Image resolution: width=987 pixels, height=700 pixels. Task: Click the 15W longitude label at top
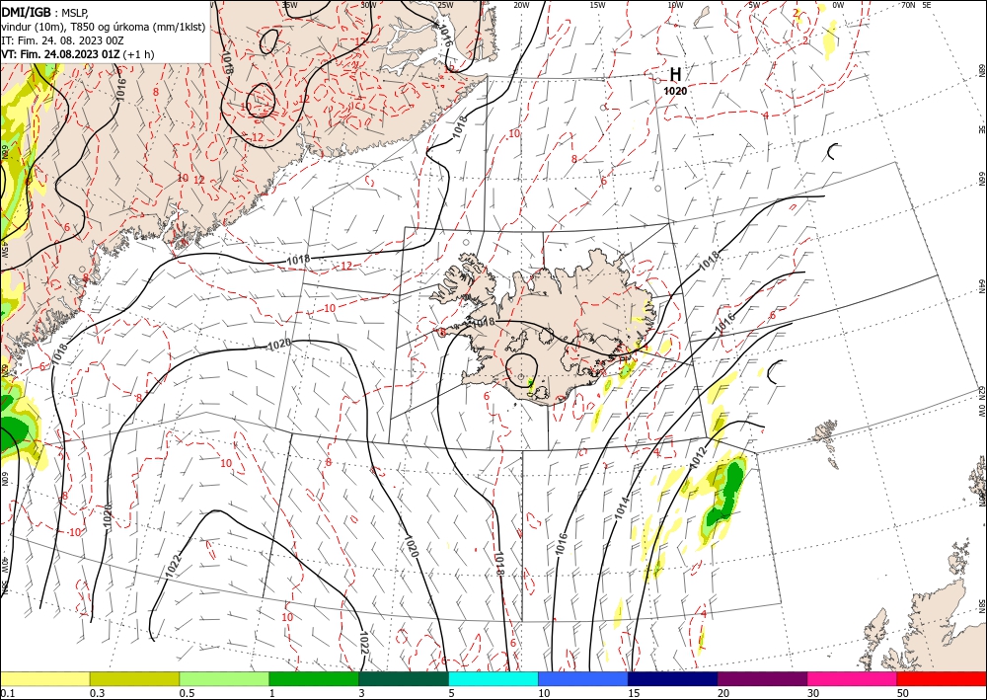point(598,5)
